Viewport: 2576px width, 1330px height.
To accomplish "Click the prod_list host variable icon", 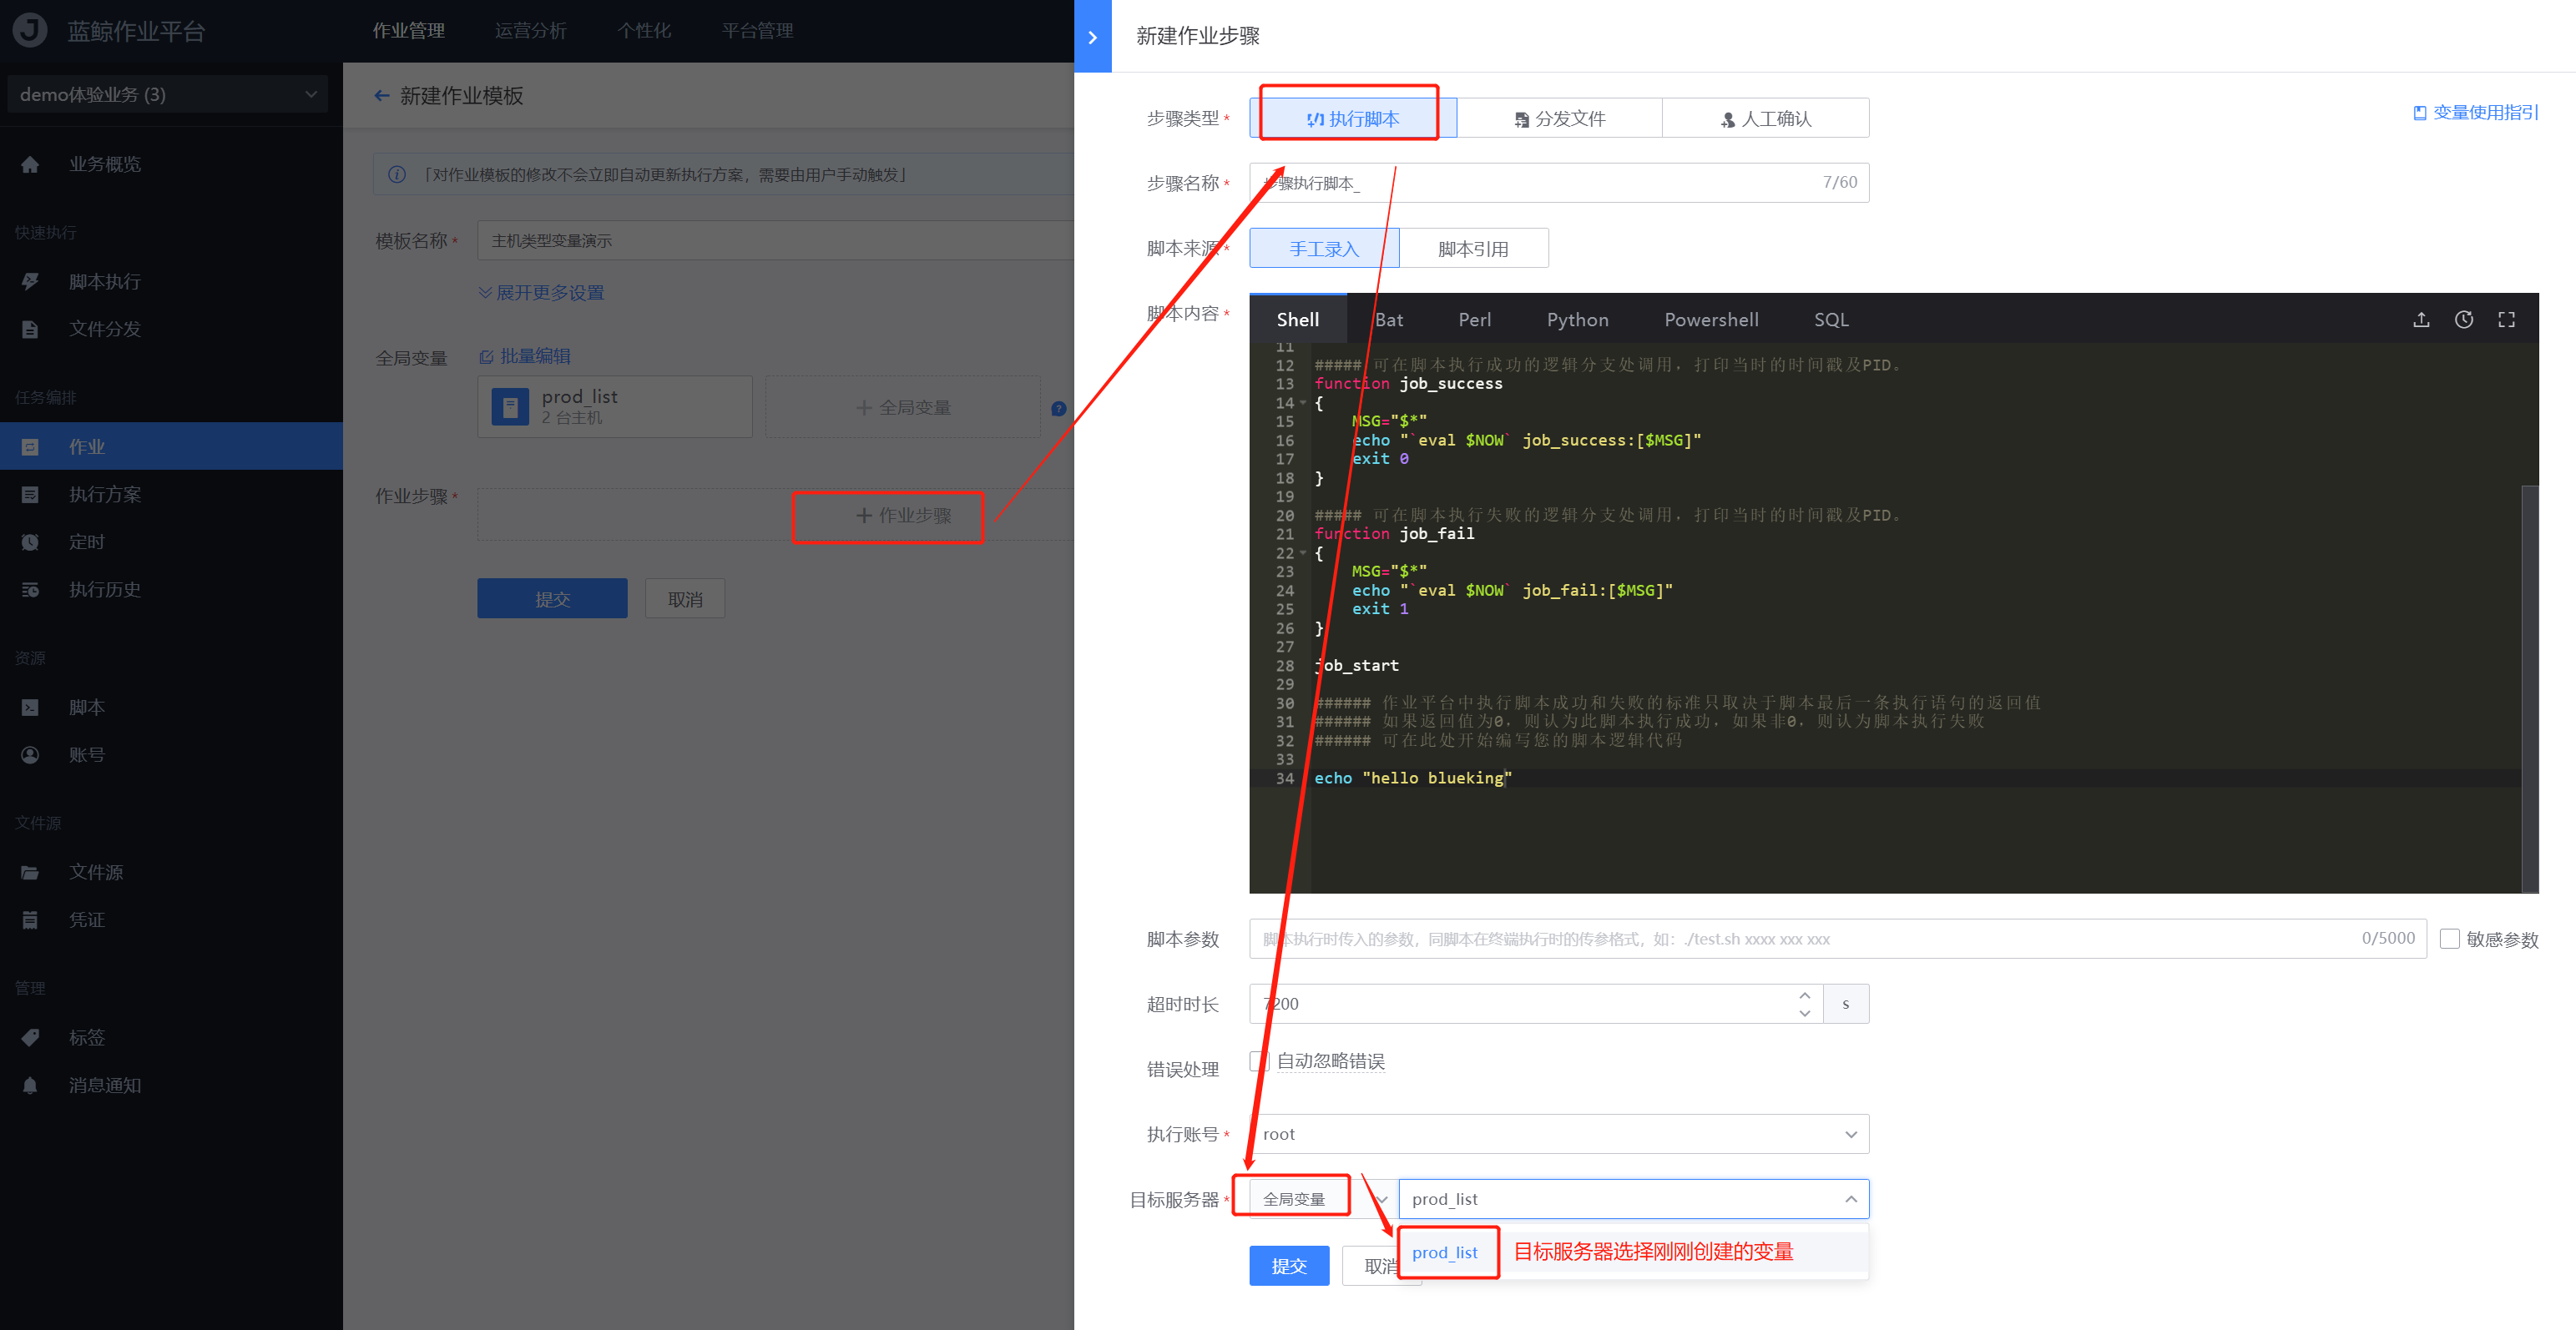I will tap(510, 406).
